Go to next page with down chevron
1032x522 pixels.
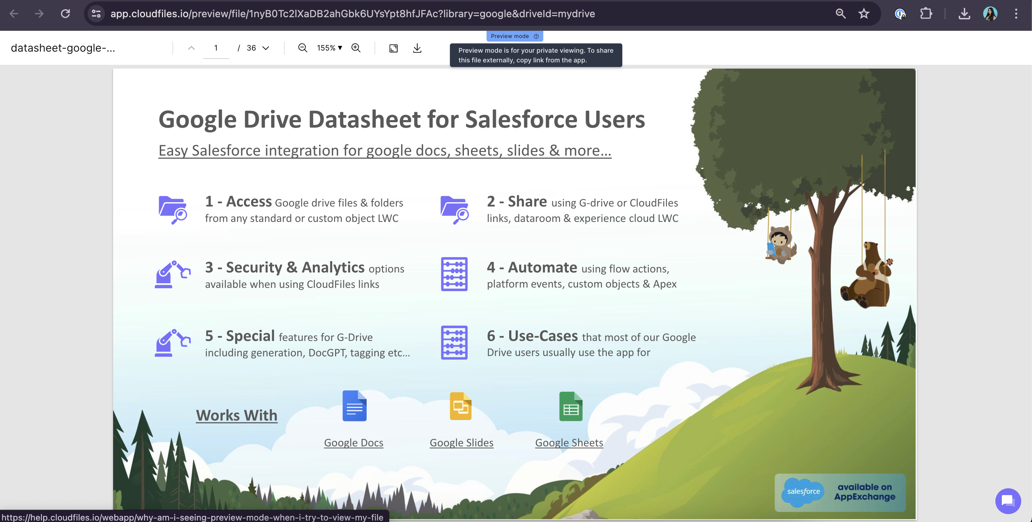click(266, 48)
